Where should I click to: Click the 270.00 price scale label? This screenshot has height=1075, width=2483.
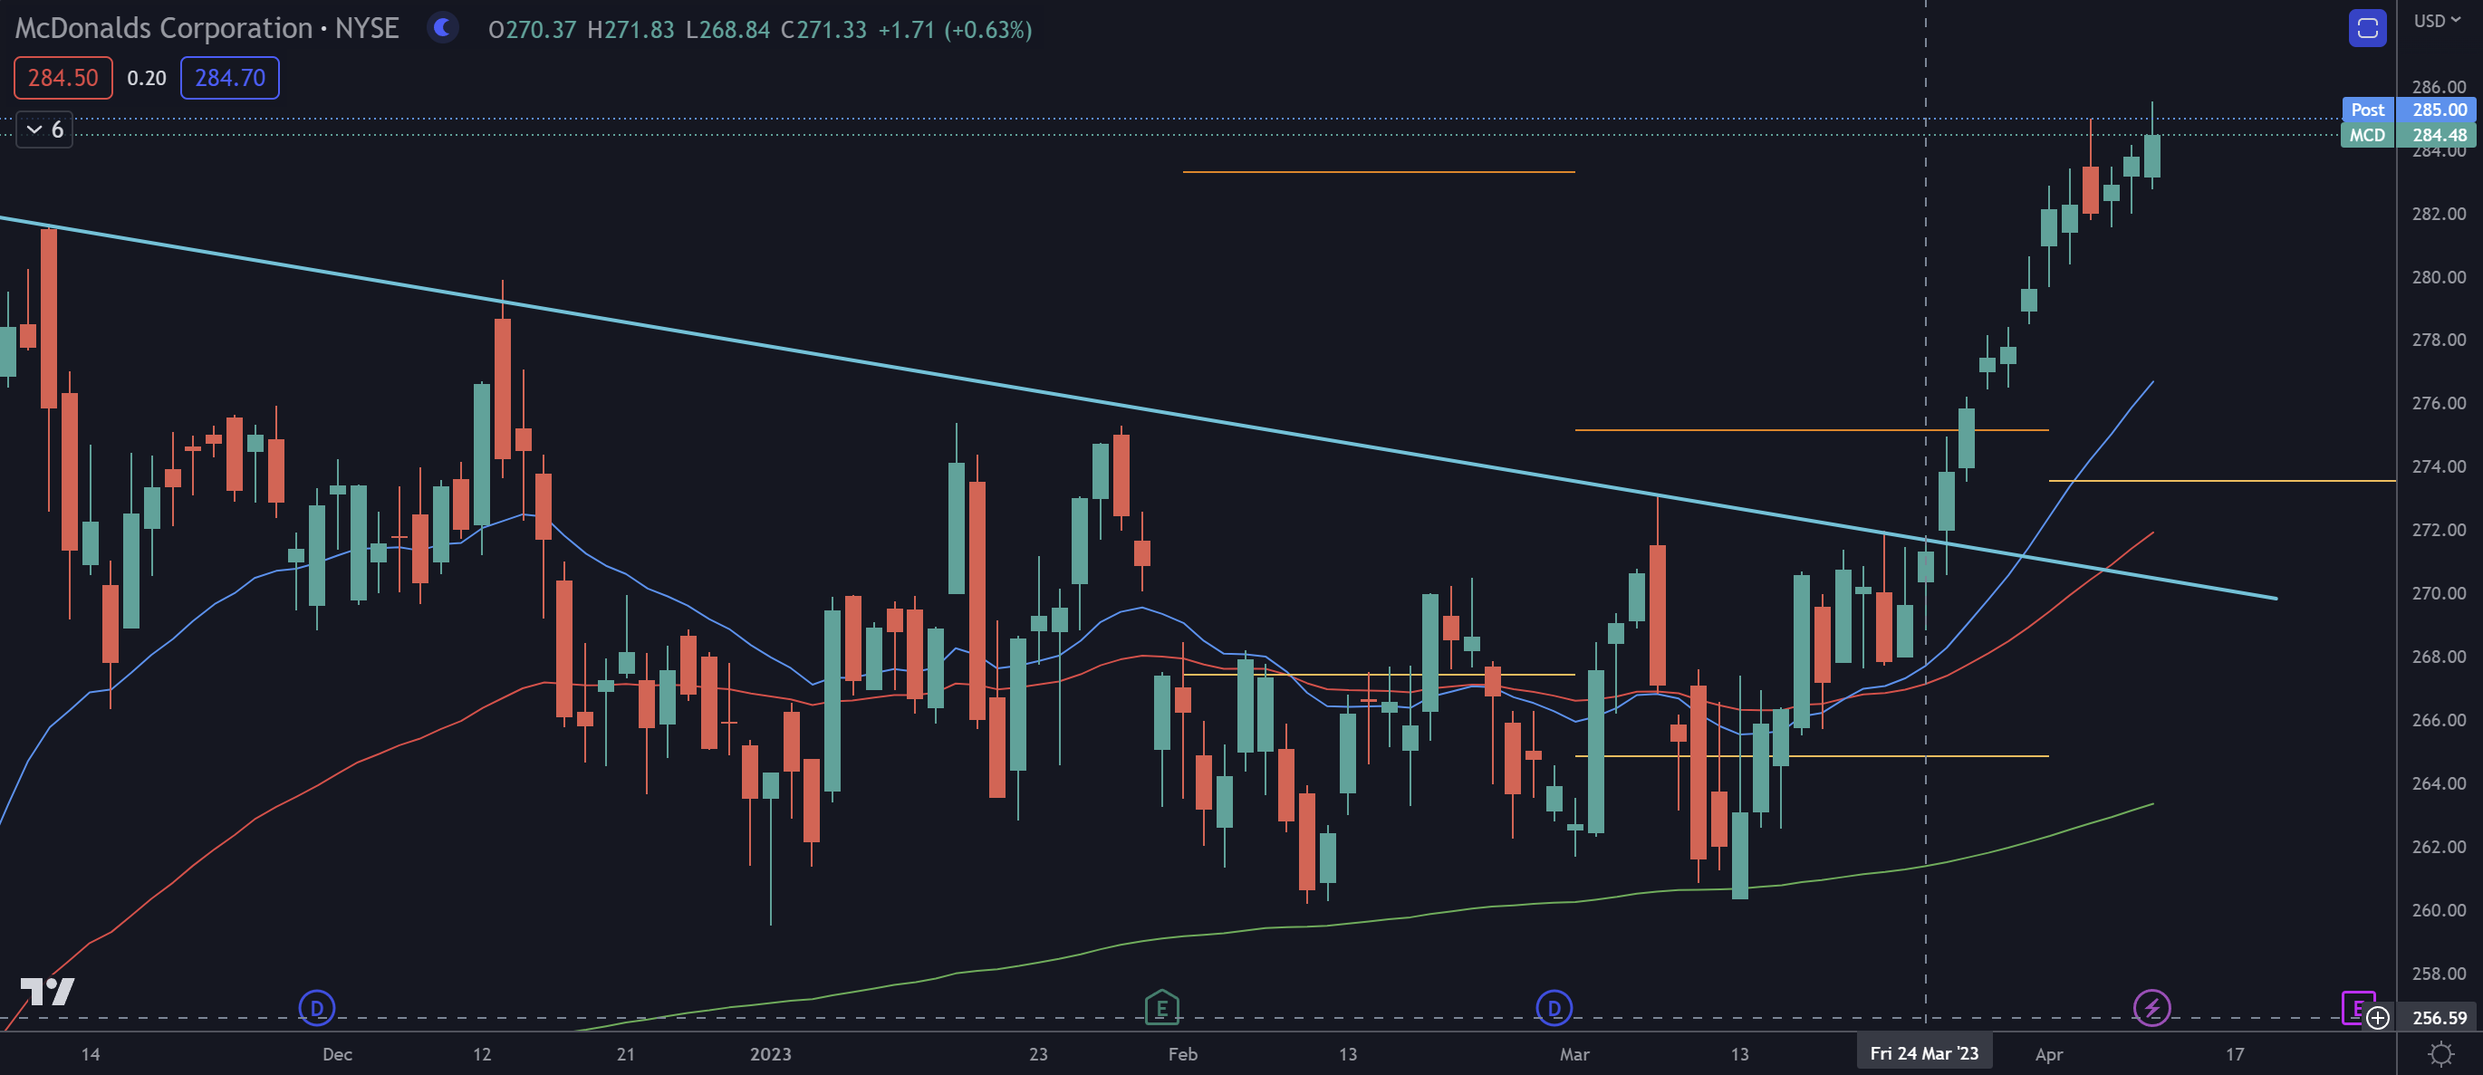(x=2439, y=592)
